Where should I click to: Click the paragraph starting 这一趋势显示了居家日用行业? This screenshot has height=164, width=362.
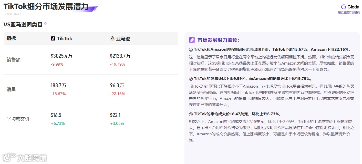tap(272, 63)
